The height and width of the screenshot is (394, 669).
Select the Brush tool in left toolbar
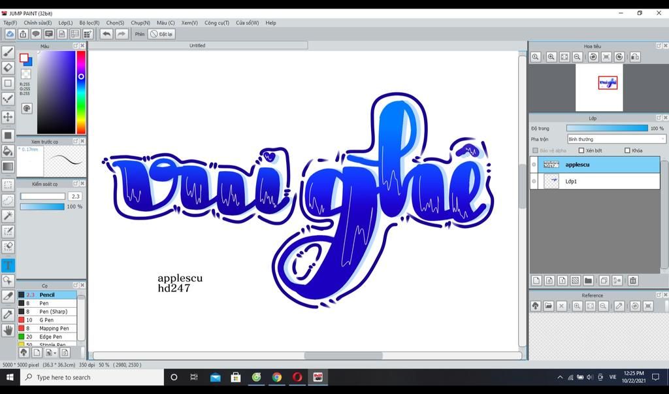point(8,52)
